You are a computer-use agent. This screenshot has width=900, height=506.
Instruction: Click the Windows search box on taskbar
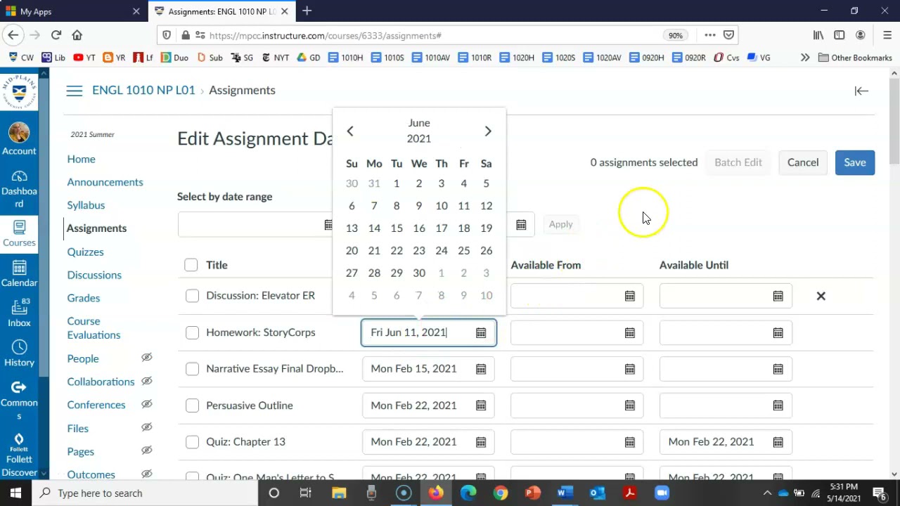click(x=146, y=493)
